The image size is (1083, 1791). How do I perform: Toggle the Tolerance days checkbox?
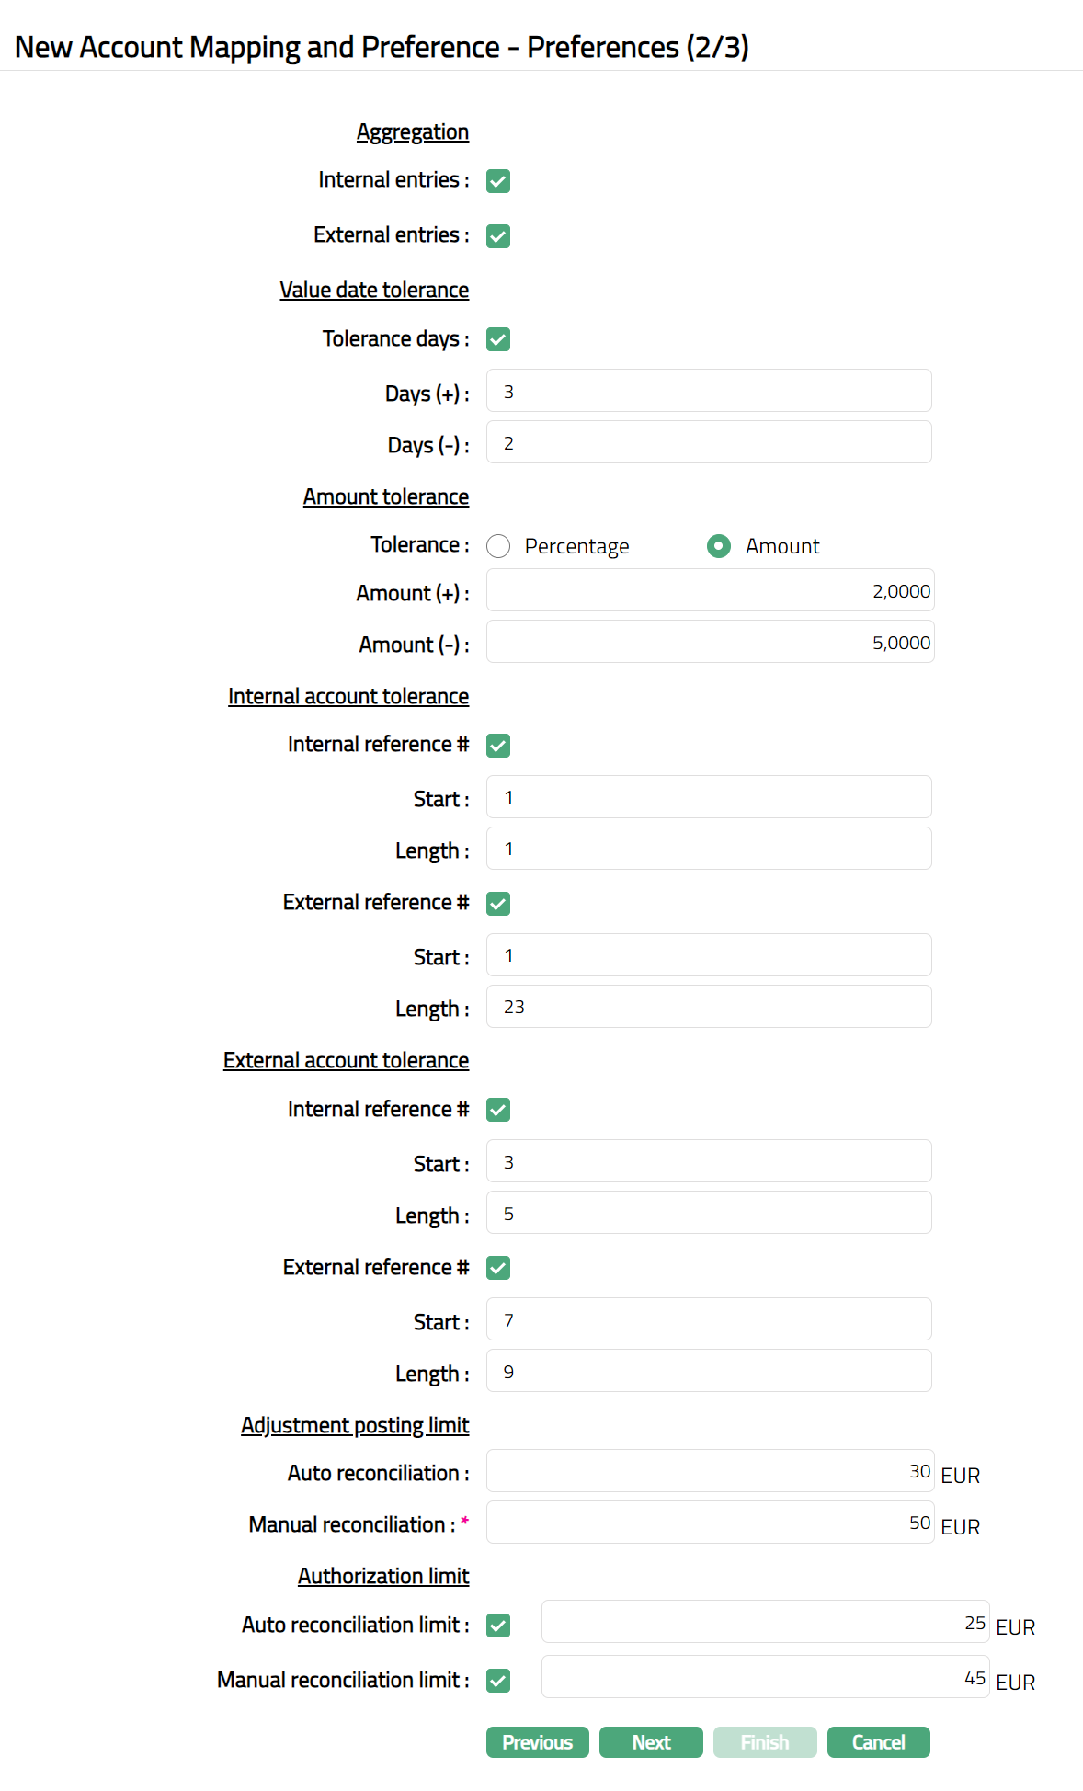(498, 339)
